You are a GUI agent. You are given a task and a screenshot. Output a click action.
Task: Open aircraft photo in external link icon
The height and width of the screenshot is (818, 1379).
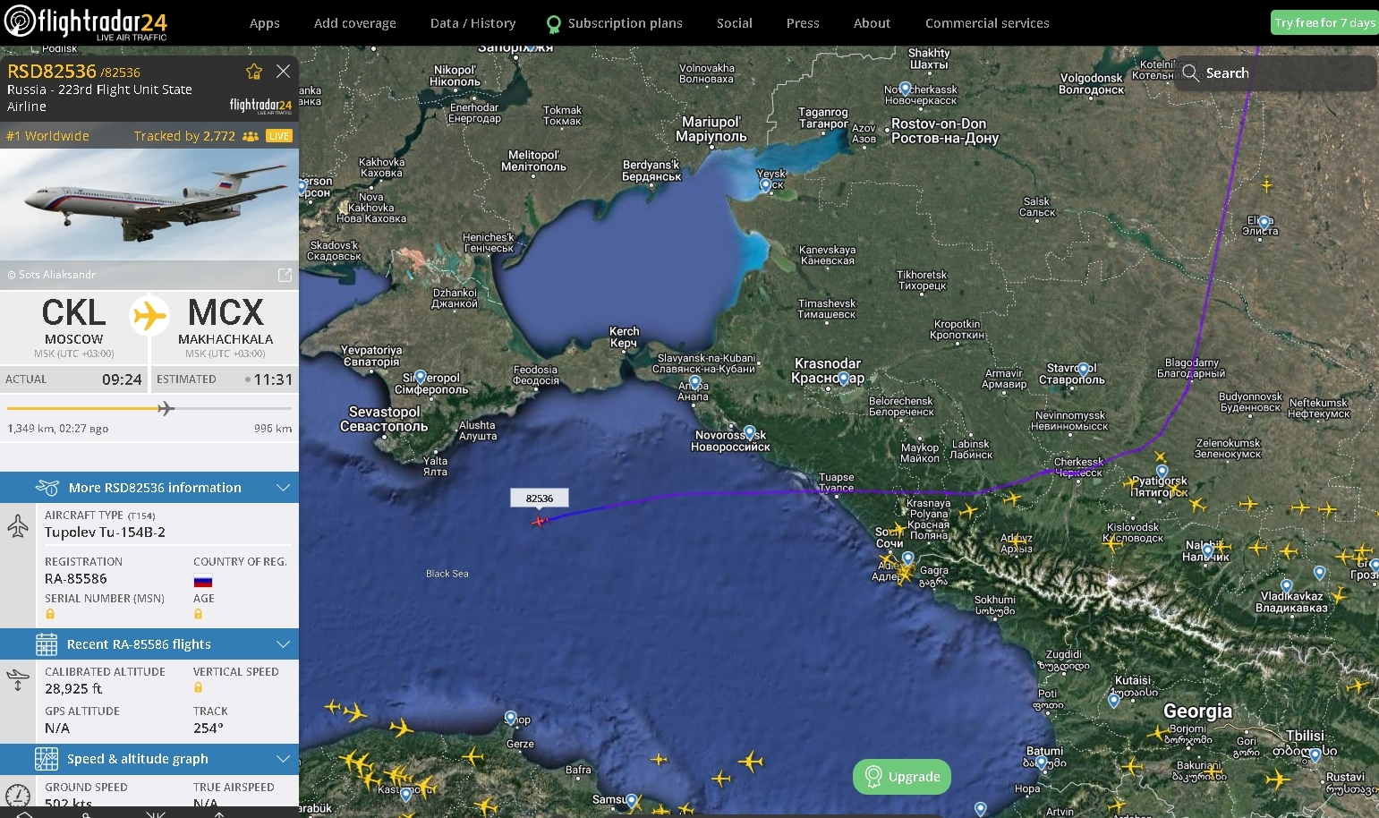pos(285,275)
